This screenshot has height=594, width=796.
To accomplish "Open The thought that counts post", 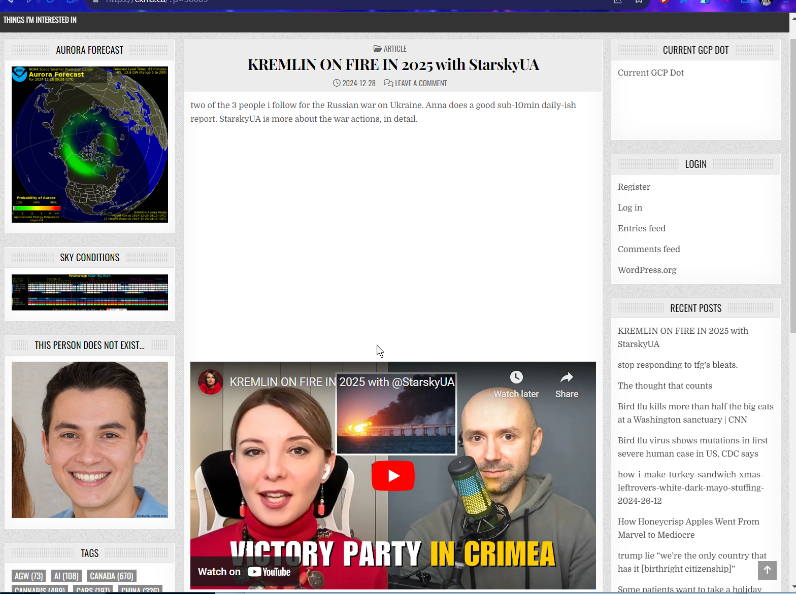I will coord(665,386).
